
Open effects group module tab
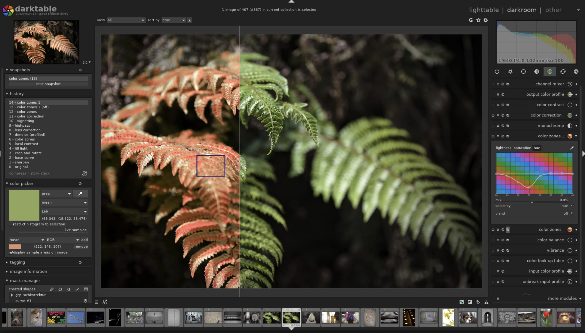[576, 72]
